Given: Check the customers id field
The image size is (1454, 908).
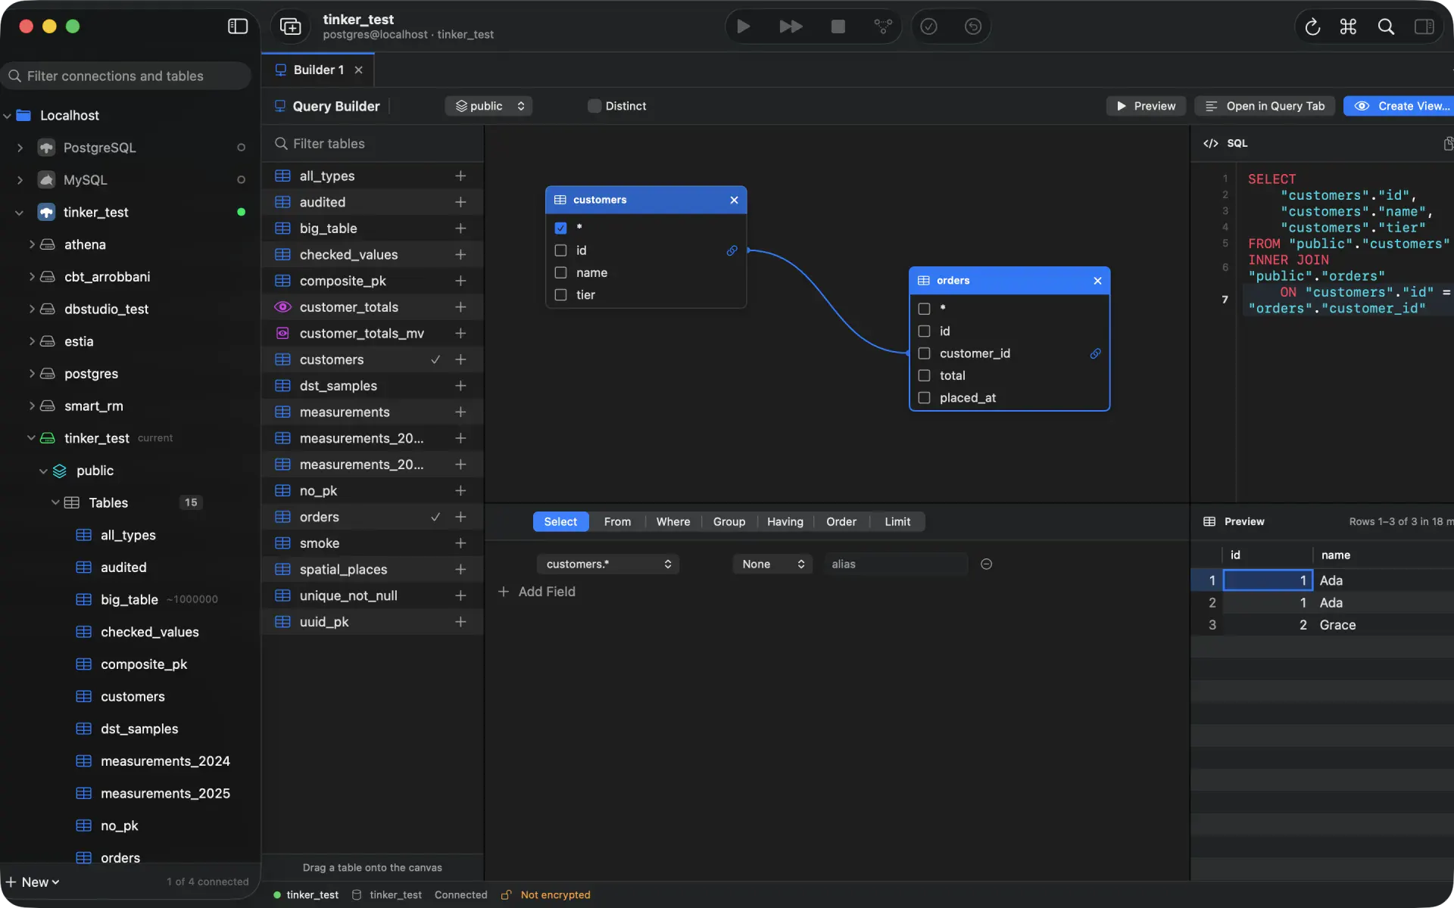Looking at the screenshot, I should point(560,250).
